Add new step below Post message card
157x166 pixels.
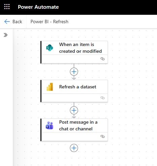tap(74, 148)
